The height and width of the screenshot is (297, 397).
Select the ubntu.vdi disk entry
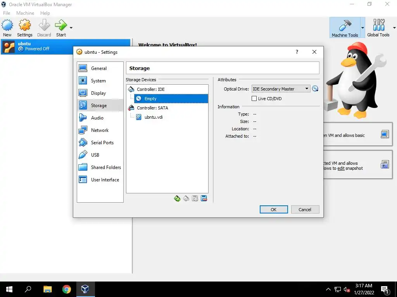[171, 117]
